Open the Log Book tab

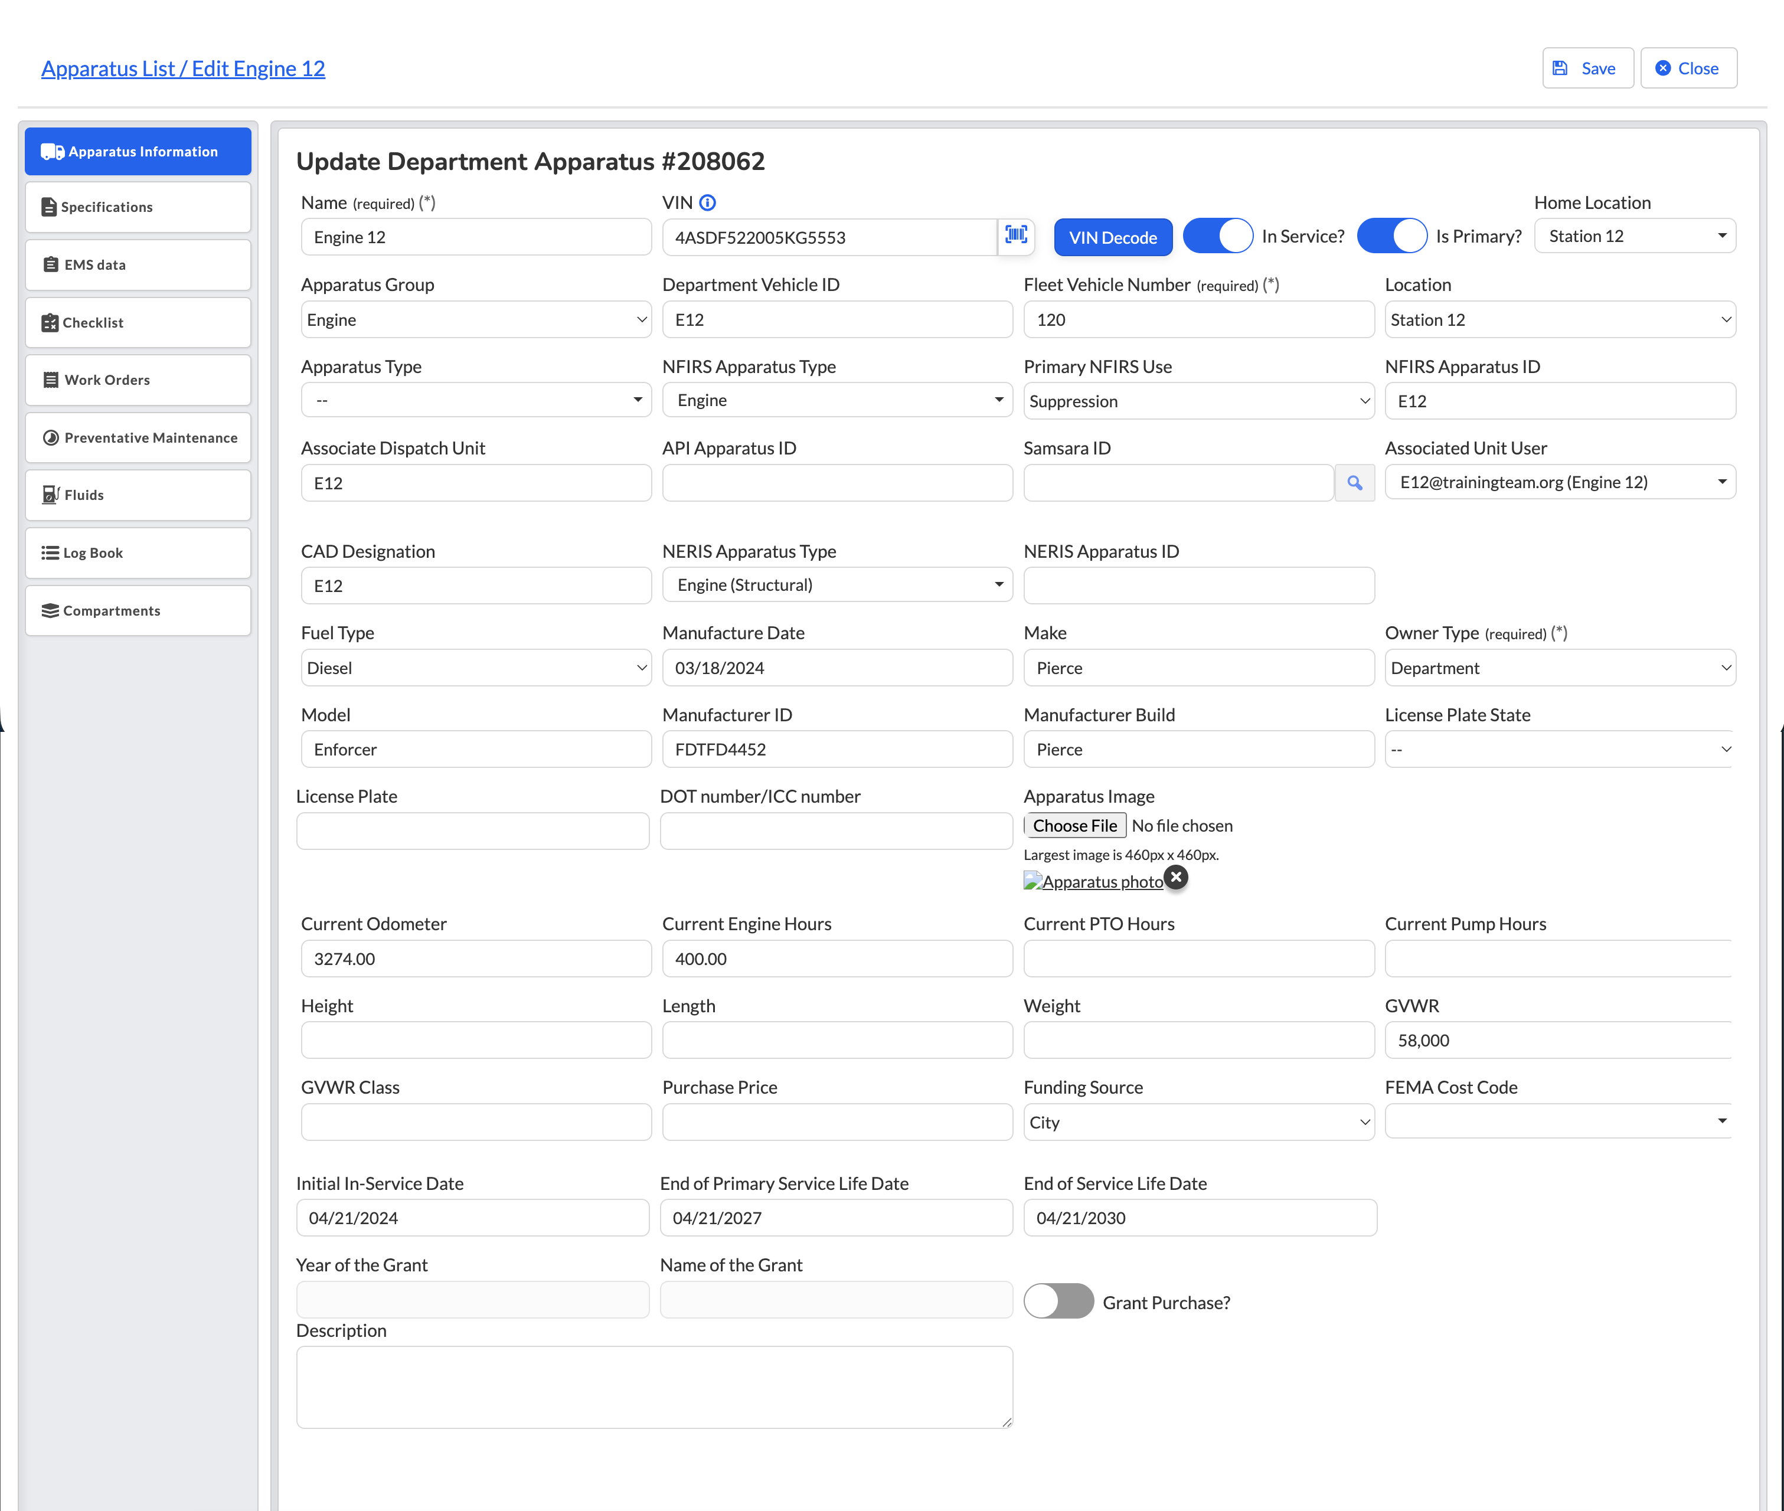click(x=138, y=554)
